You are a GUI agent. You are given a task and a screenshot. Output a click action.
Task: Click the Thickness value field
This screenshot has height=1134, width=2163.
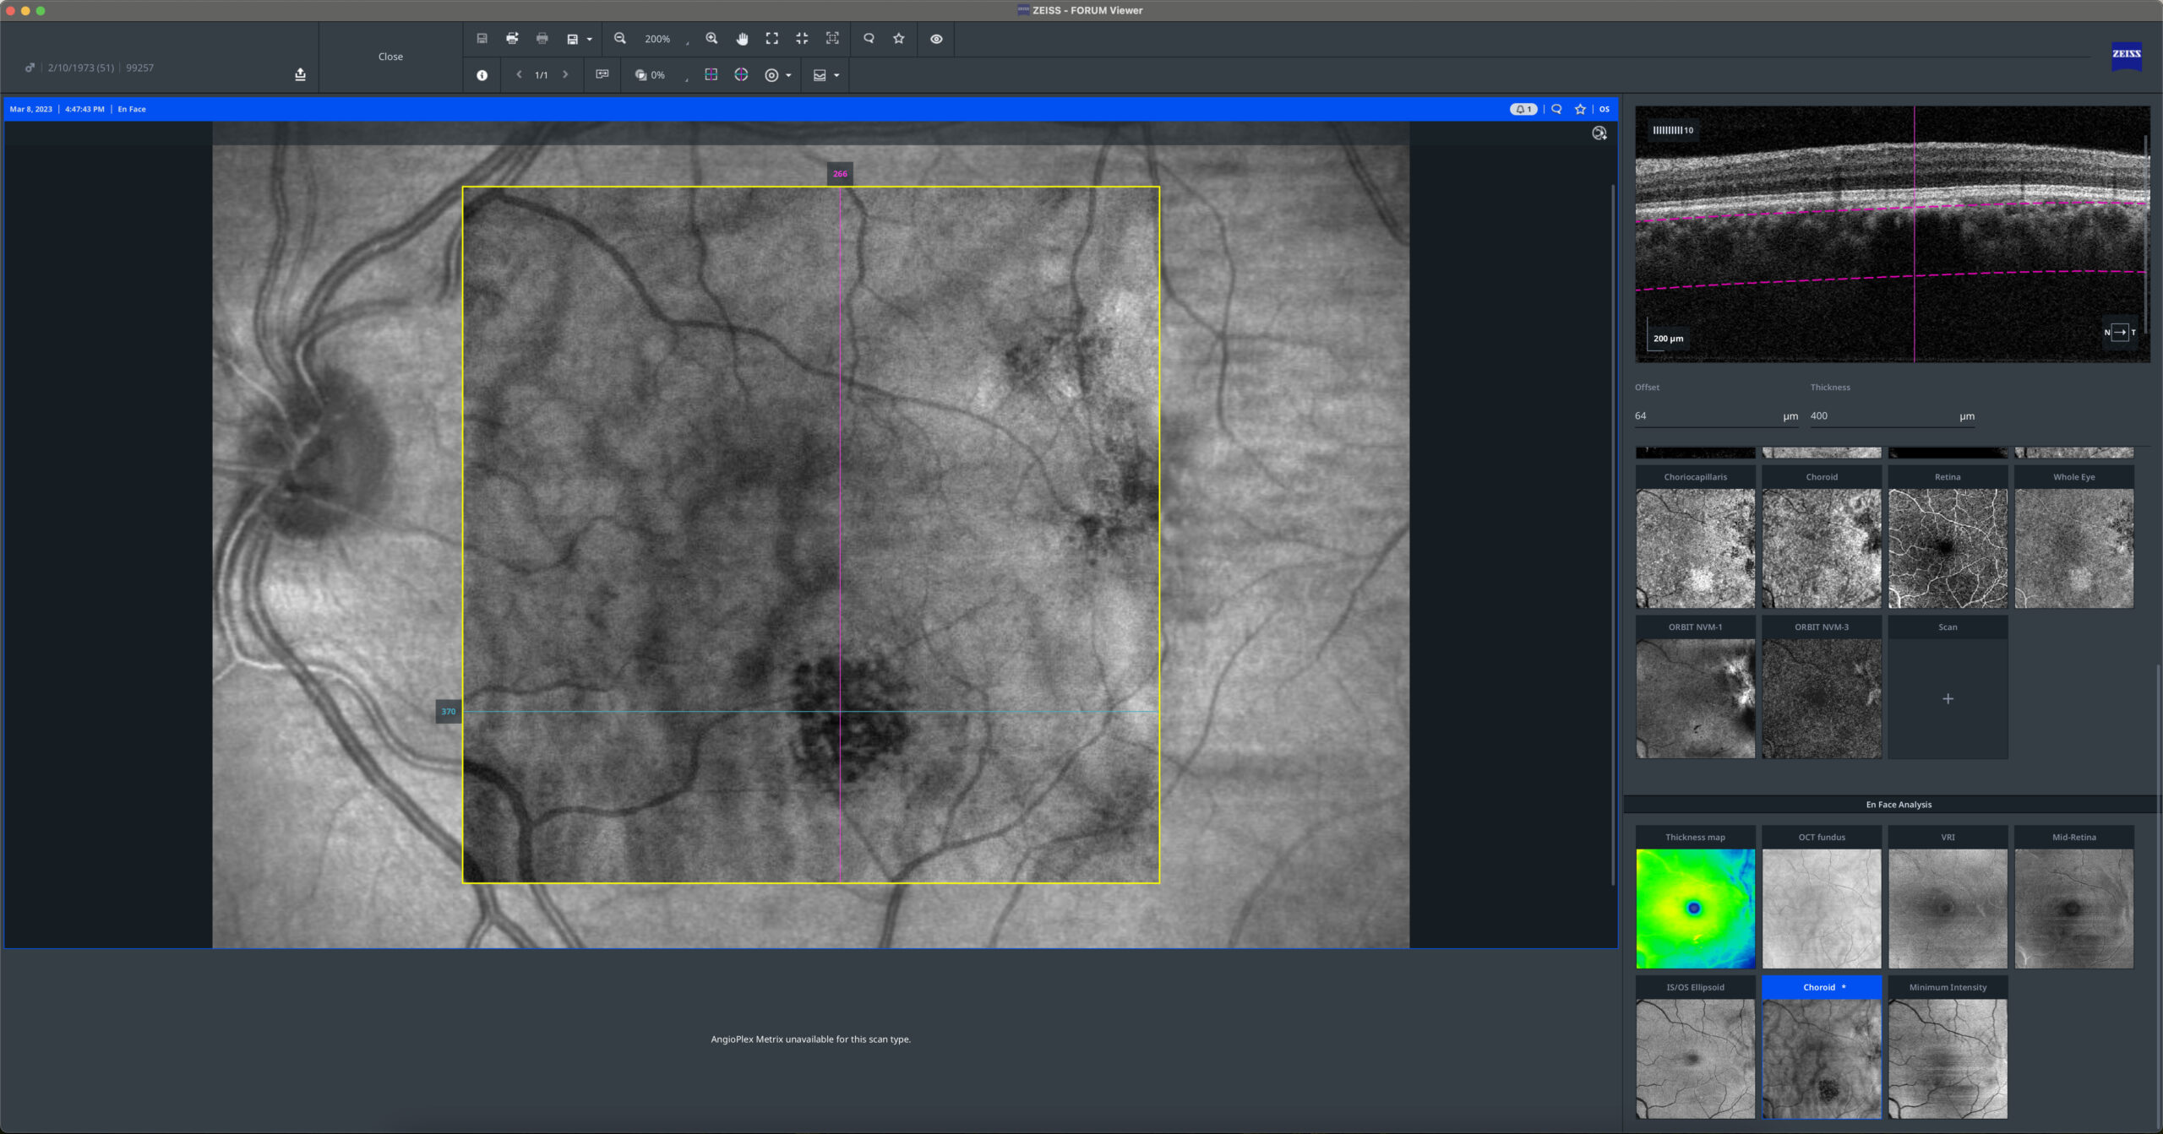click(x=1892, y=416)
